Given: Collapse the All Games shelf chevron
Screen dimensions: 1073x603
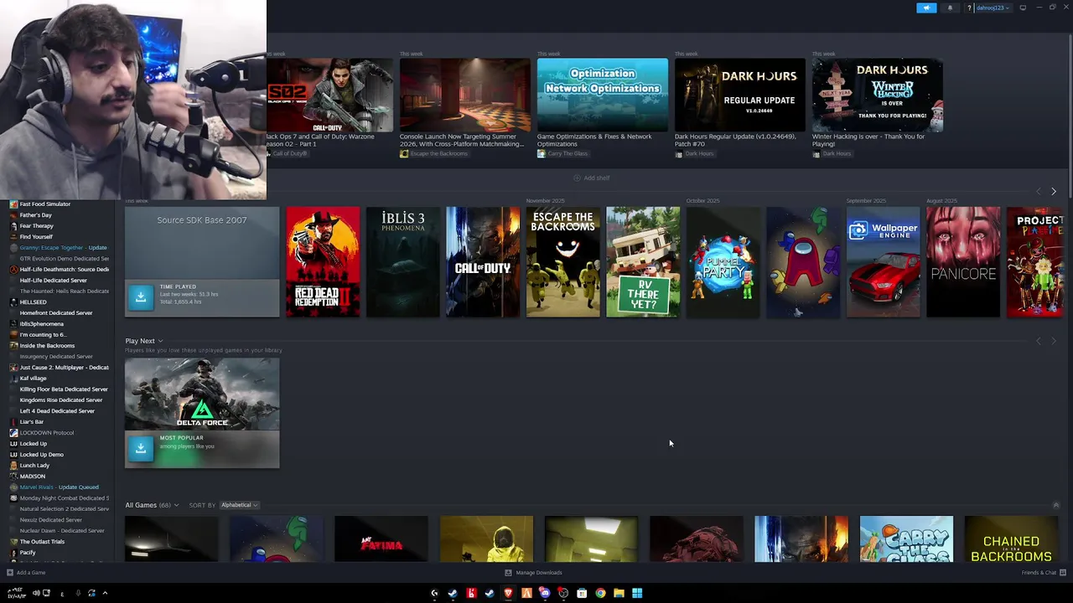Looking at the screenshot, I should pos(1055,505).
